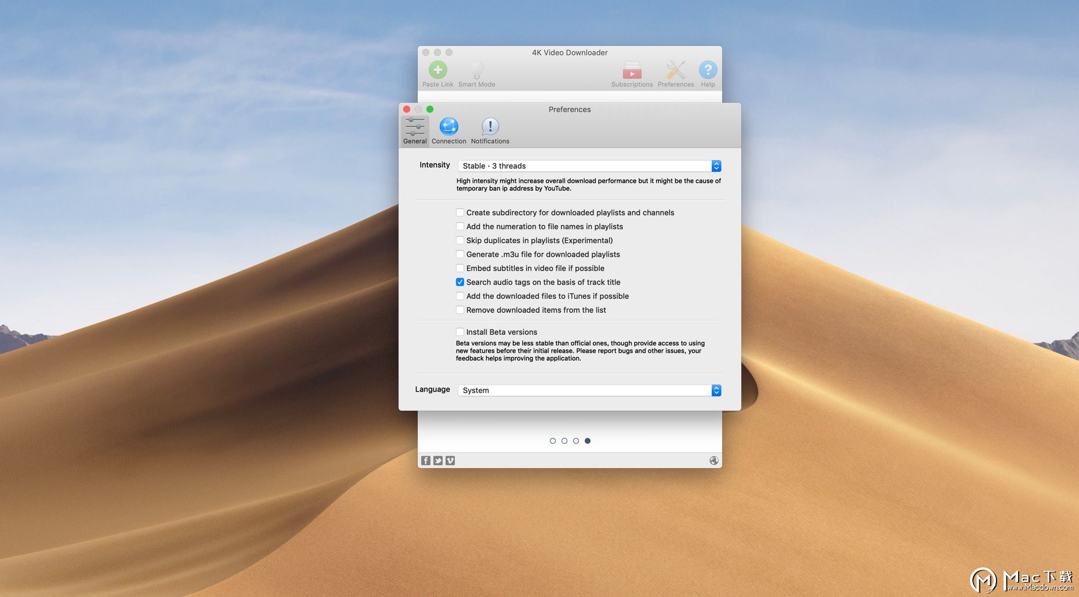Enable Create subdirectory for downloaded playlists
The height and width of the screenshot is (597, 1079).
coord(460,212)
